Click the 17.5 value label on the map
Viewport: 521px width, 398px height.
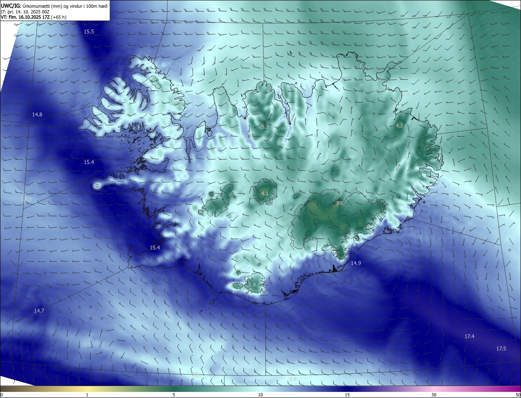click(x=501, y=349)
